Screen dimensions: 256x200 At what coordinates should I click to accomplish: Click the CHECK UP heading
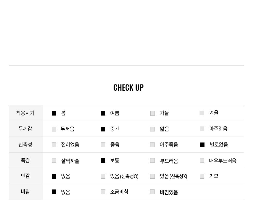tap(129, 88)
